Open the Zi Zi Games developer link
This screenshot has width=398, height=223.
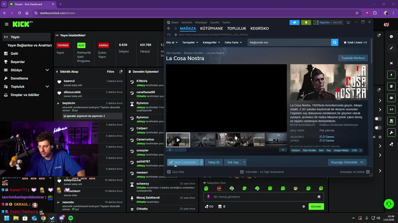(x=327, y=137)
